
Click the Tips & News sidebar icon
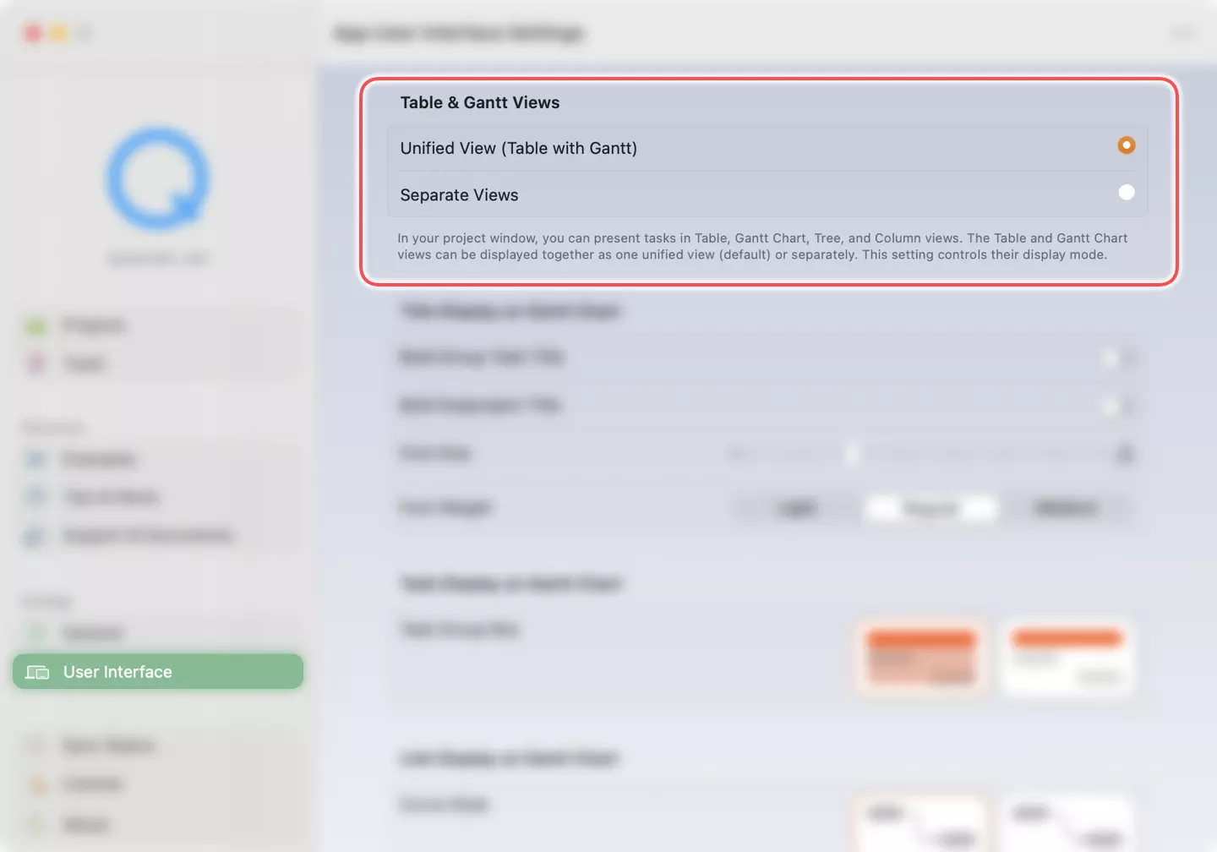pos(36,497)
